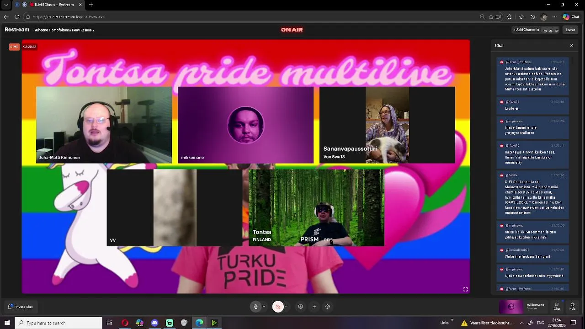Screen dimensions: 585x329
Task: Open Opera browser from taskbar
Action: coord(125,323)
